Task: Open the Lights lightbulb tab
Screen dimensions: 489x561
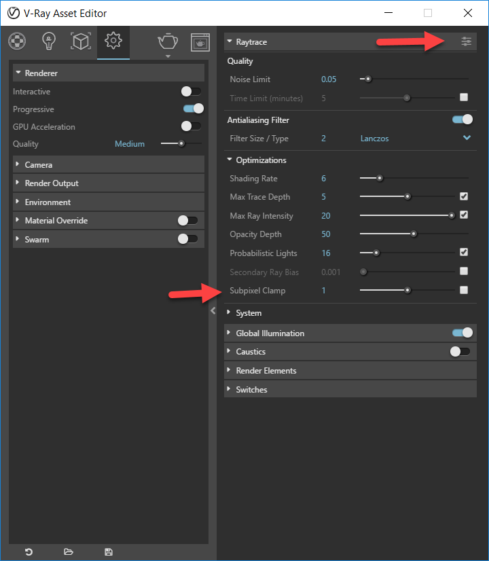Action: click(49, 41)
